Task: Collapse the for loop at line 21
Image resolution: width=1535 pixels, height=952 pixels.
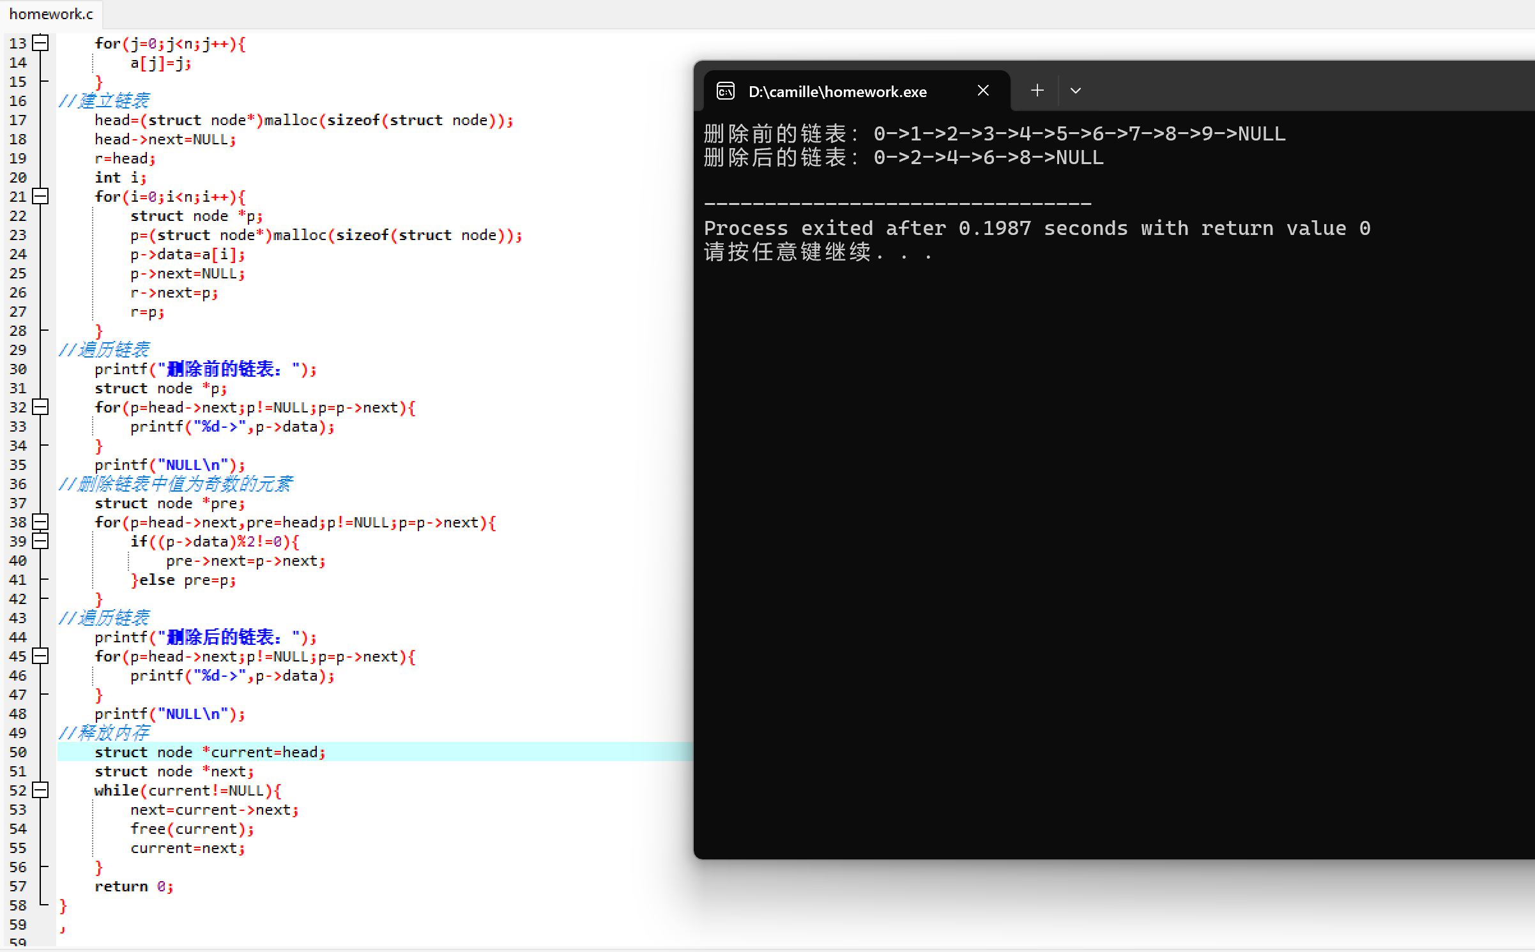Action: (40, 197)
